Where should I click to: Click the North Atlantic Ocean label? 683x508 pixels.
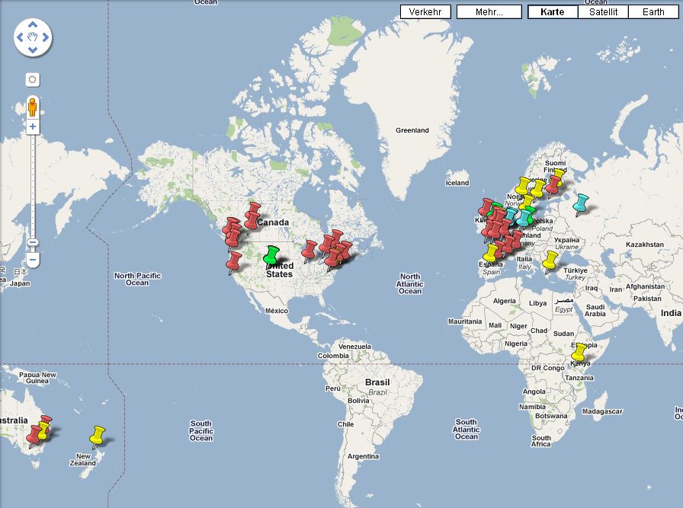[410, 284]
